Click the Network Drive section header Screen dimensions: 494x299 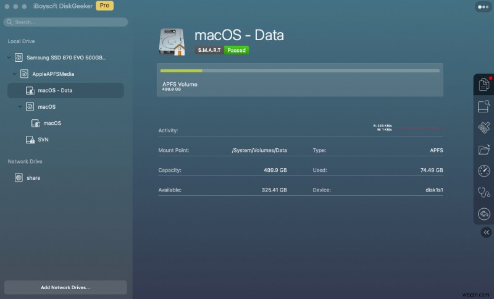click(25, 161)
